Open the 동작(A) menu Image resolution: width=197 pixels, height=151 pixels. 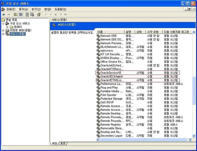[x=23, y=9]
